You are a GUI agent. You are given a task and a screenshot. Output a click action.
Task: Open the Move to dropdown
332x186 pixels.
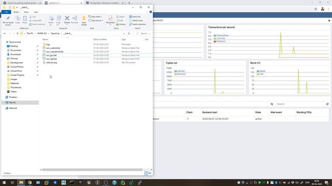[x=51, y=21]
